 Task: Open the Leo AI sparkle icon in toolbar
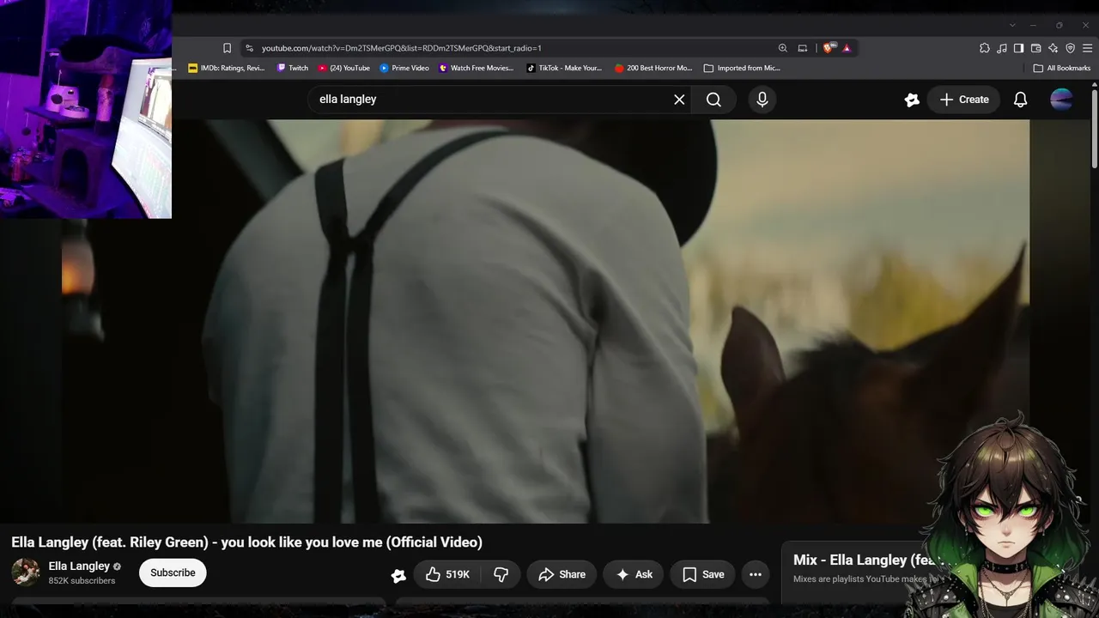coord(1053,48)
